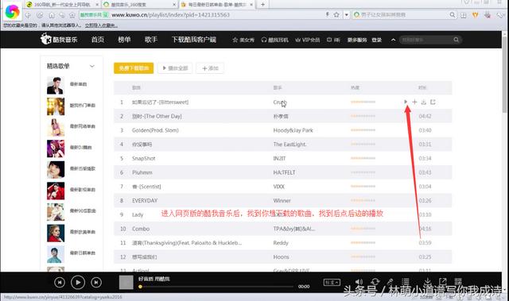This screenshot has width=509, height=301.
Task: Open audio quality selector in player bar
Action: 332,282
